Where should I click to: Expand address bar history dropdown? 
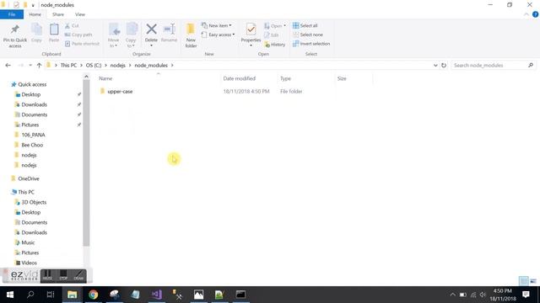click(x=435, y=66)
